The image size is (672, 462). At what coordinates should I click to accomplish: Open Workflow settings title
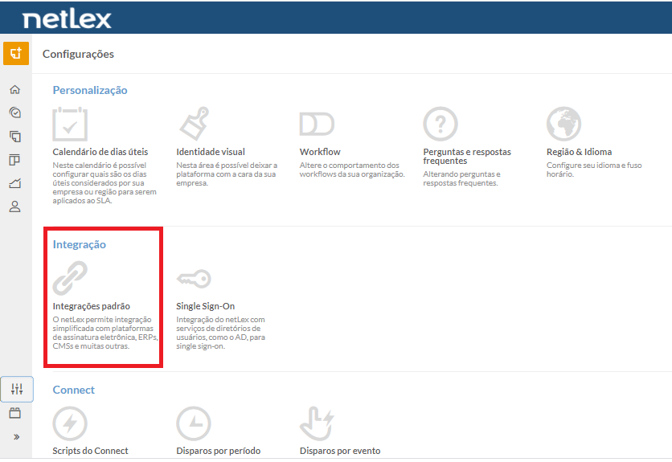click(x=320, y=152)
